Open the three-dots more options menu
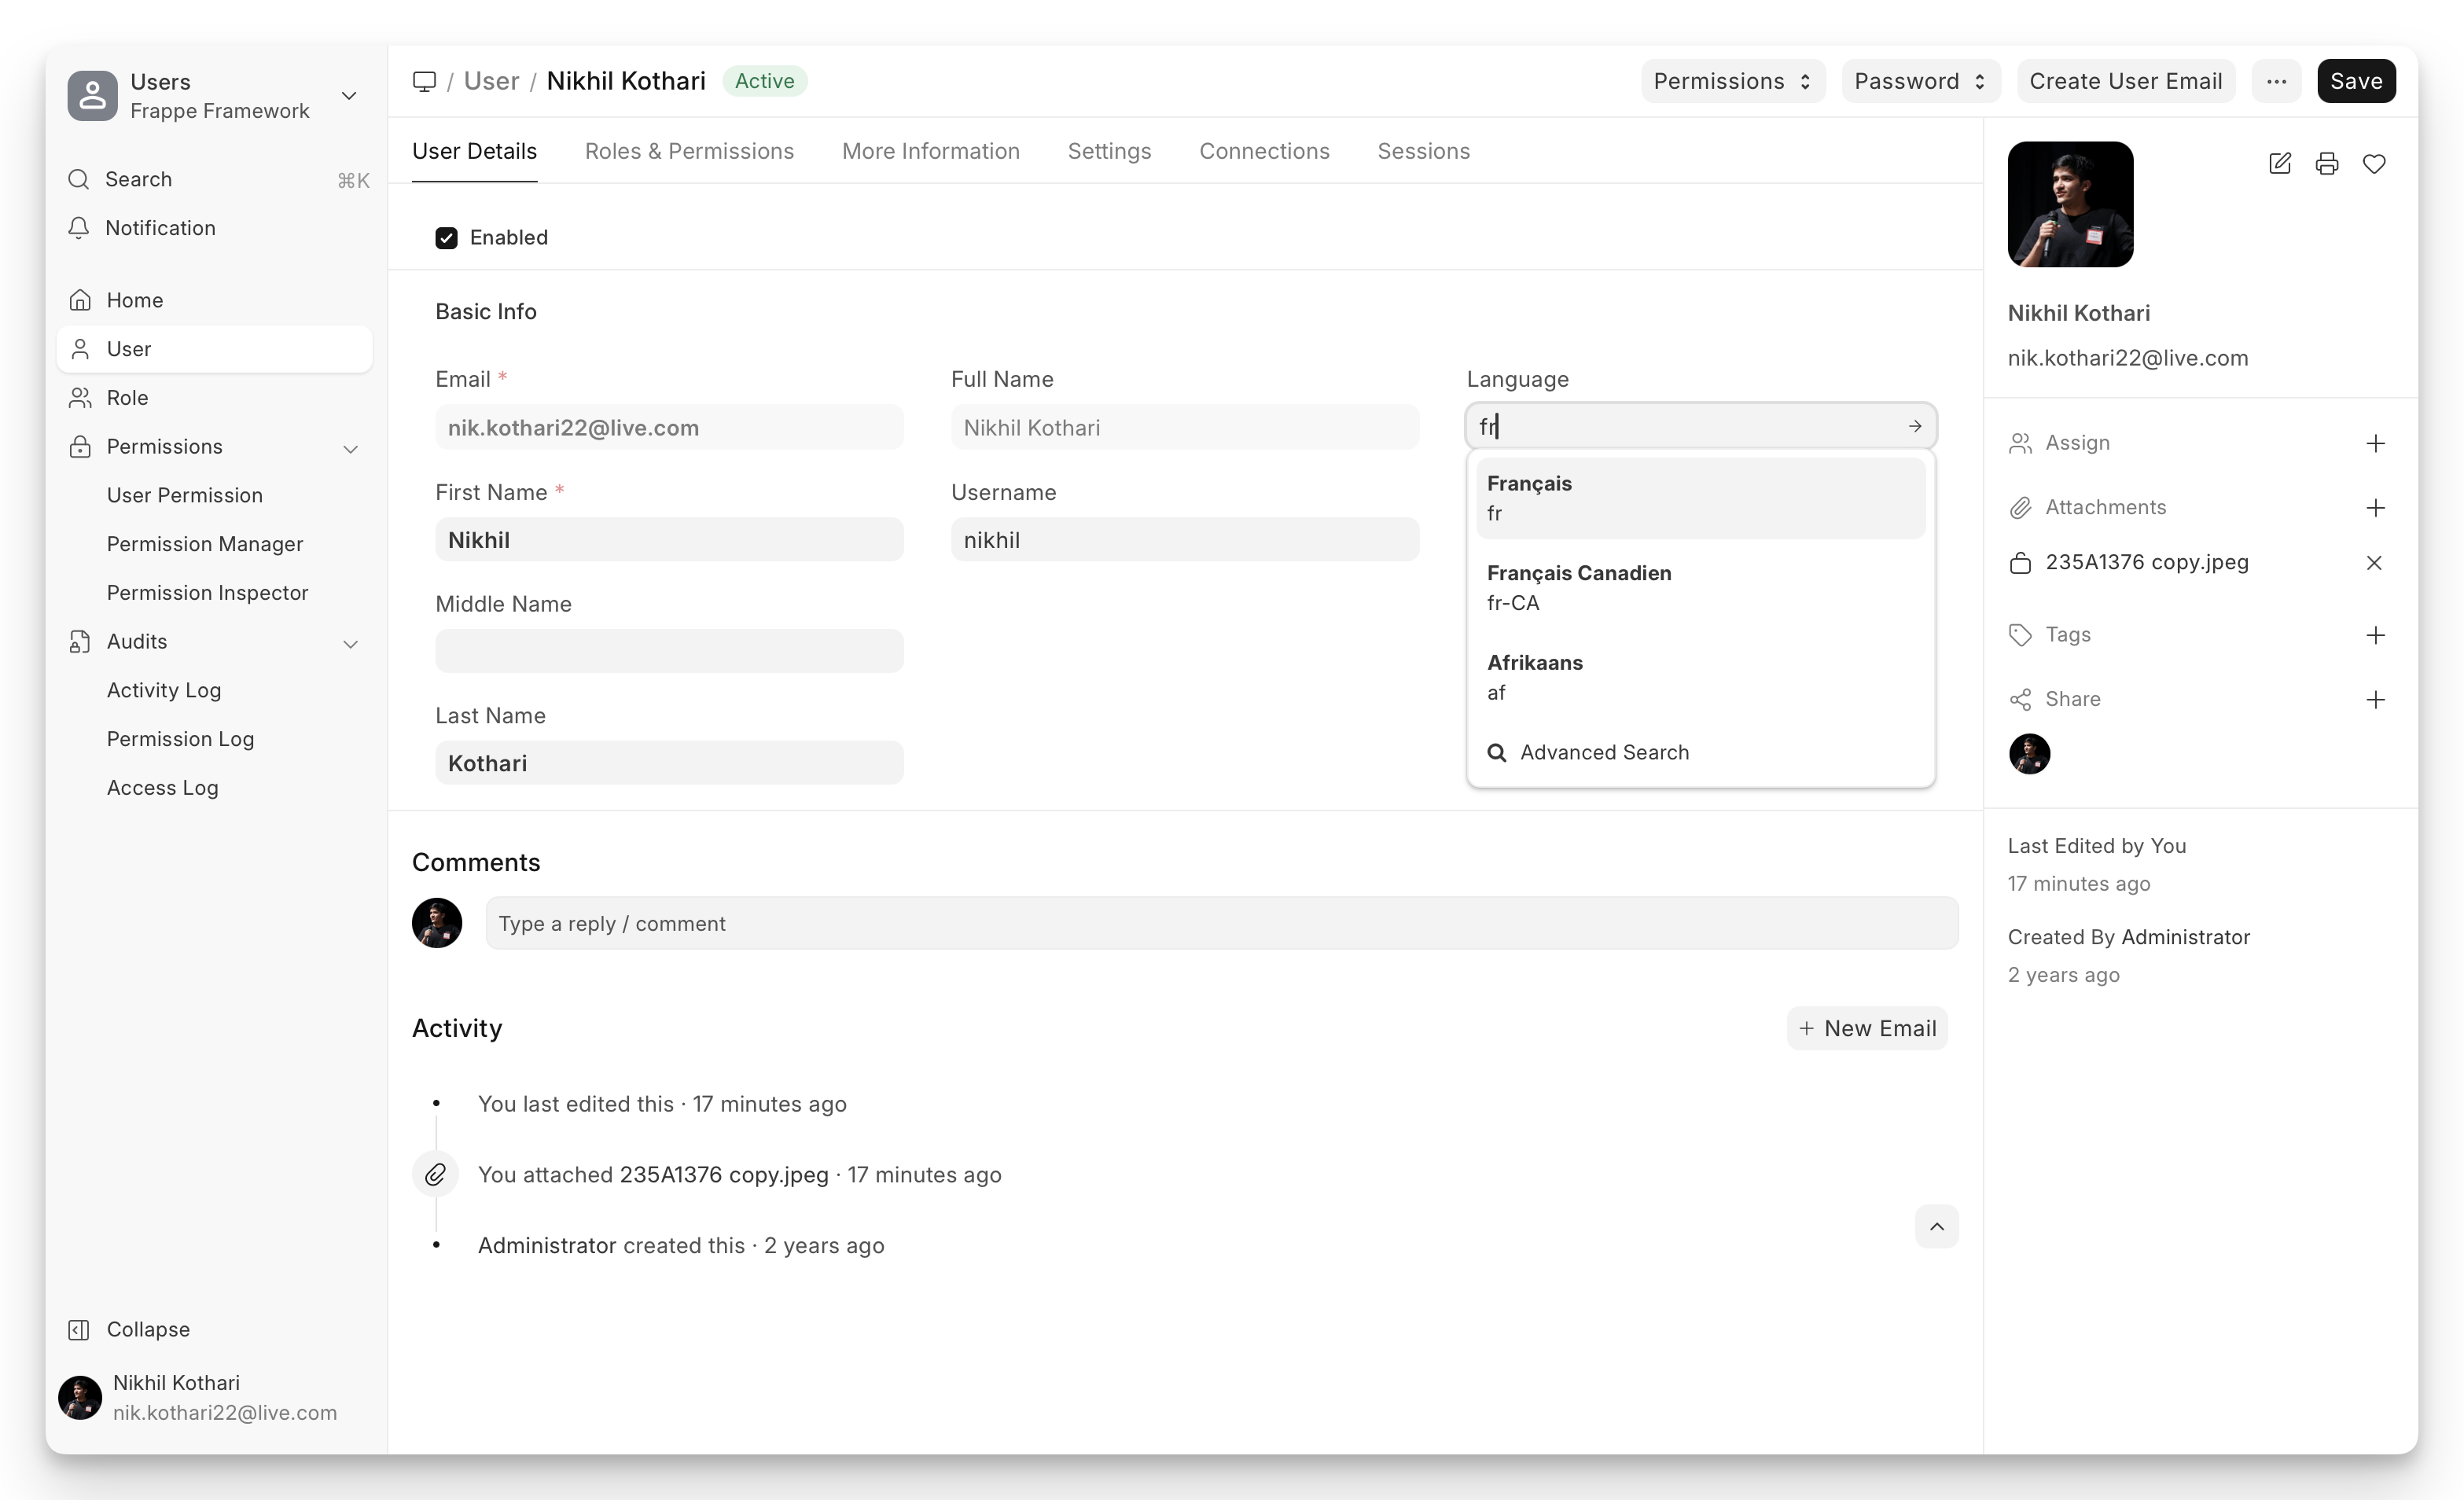Viewport: 2464px width, 1500px height. 2276,82
